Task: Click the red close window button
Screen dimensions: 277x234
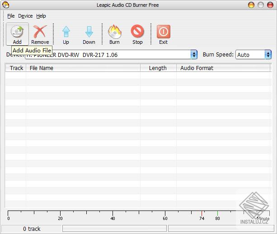Action: (x=270, y=5)
